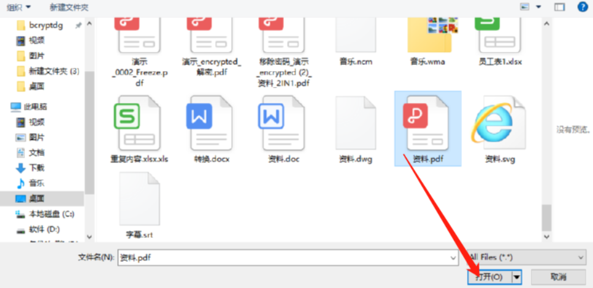593x288 pixels.
Task: Open the 组织 menu dropdown
Action: tap(18, 7)
